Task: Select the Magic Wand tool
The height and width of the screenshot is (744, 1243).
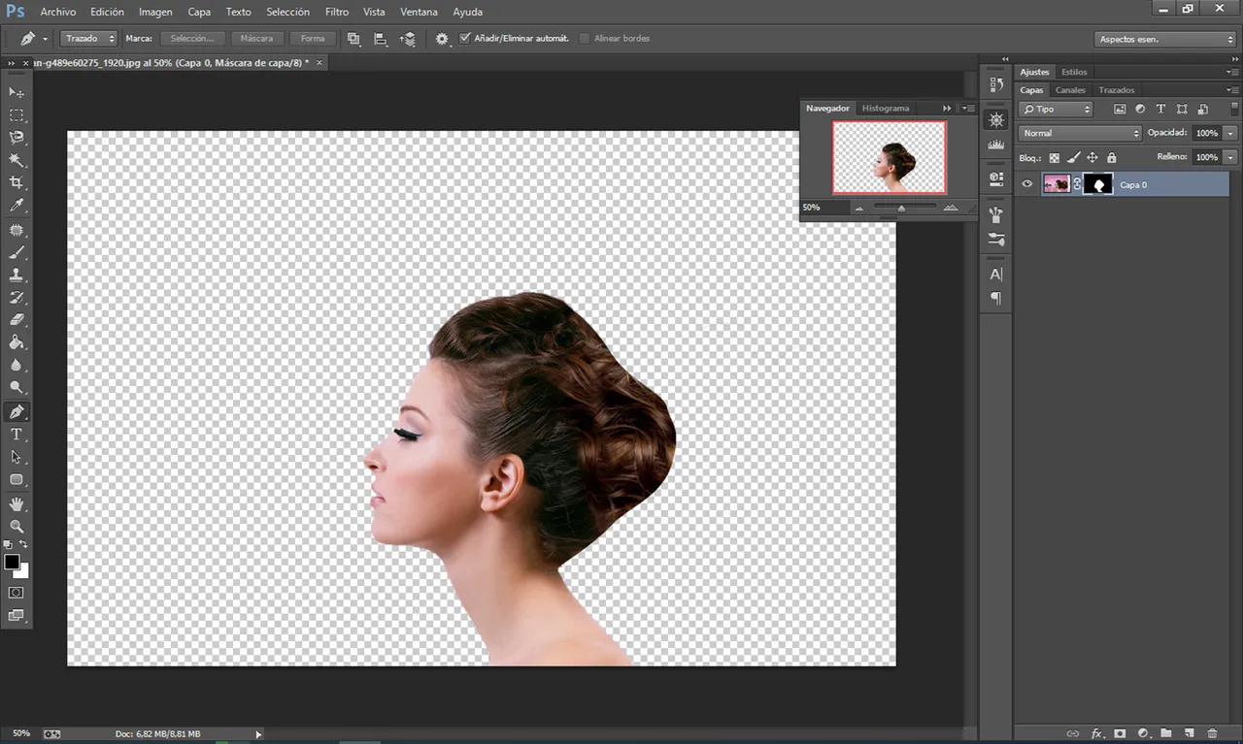Action: click(x=17, y=160)
